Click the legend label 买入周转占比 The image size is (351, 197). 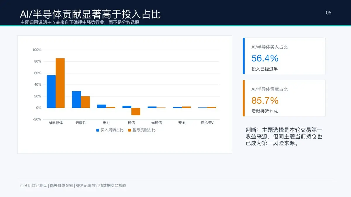[112, 130]
